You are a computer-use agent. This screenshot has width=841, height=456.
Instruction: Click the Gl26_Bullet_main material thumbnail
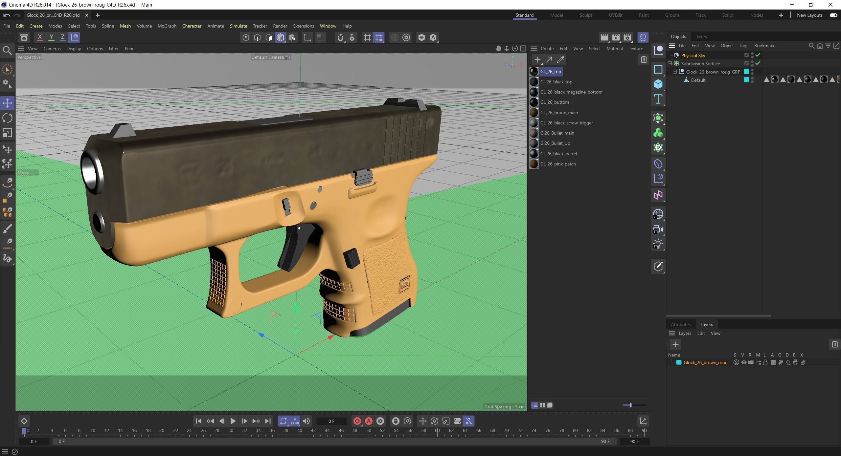coord(534,133)
